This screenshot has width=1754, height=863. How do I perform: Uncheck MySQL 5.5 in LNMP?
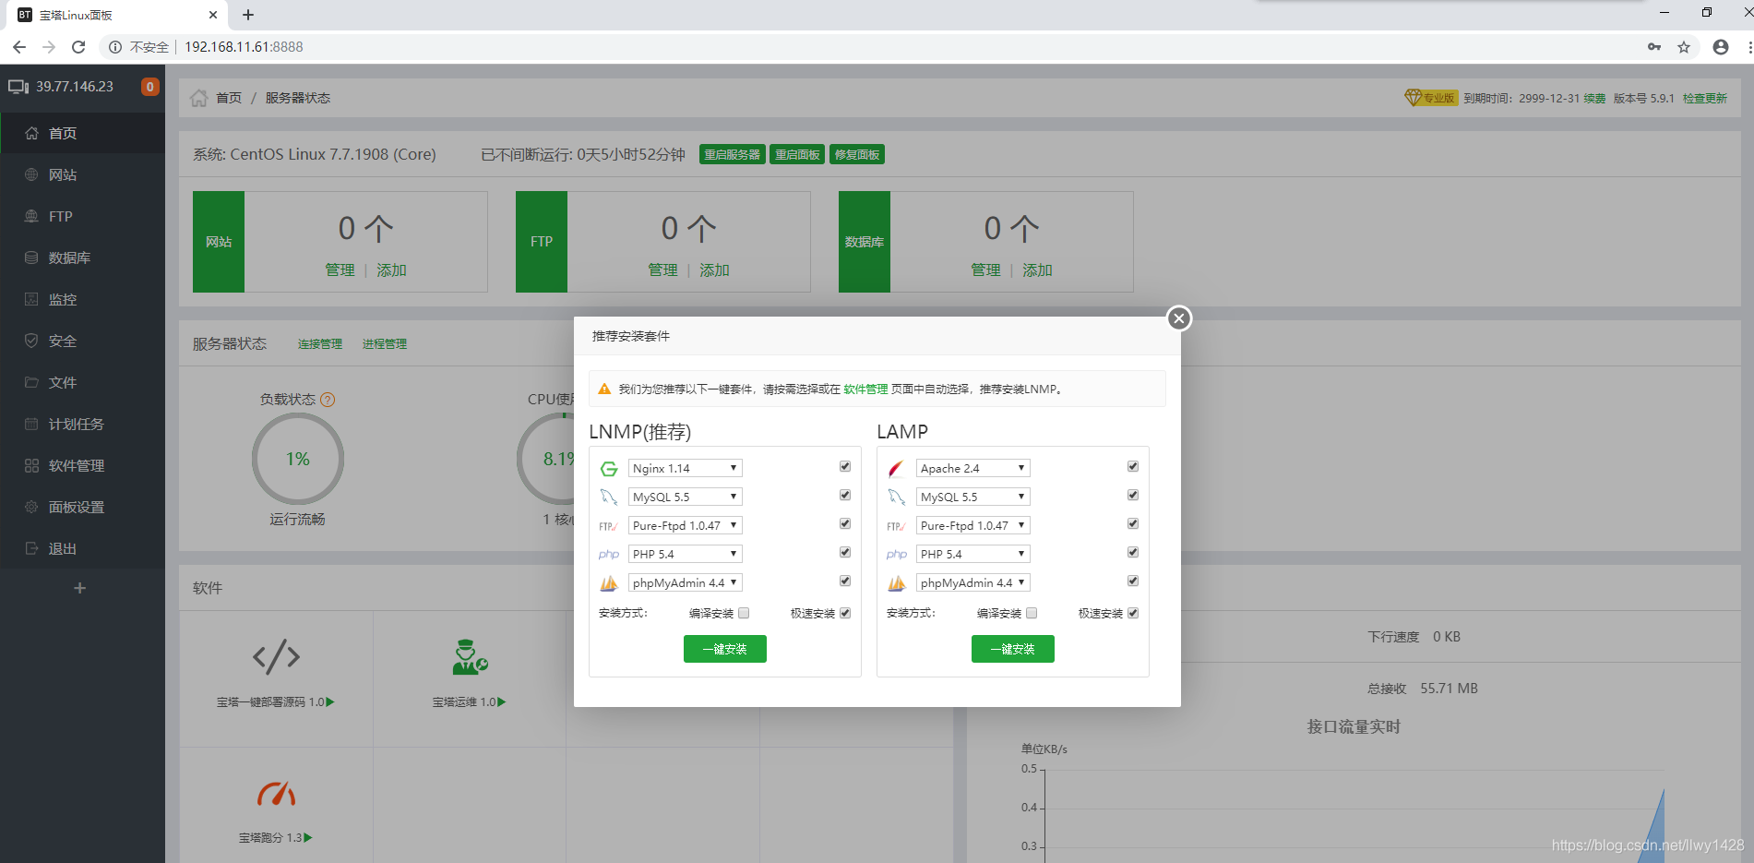pyautogui.click(x=845, y=496)
